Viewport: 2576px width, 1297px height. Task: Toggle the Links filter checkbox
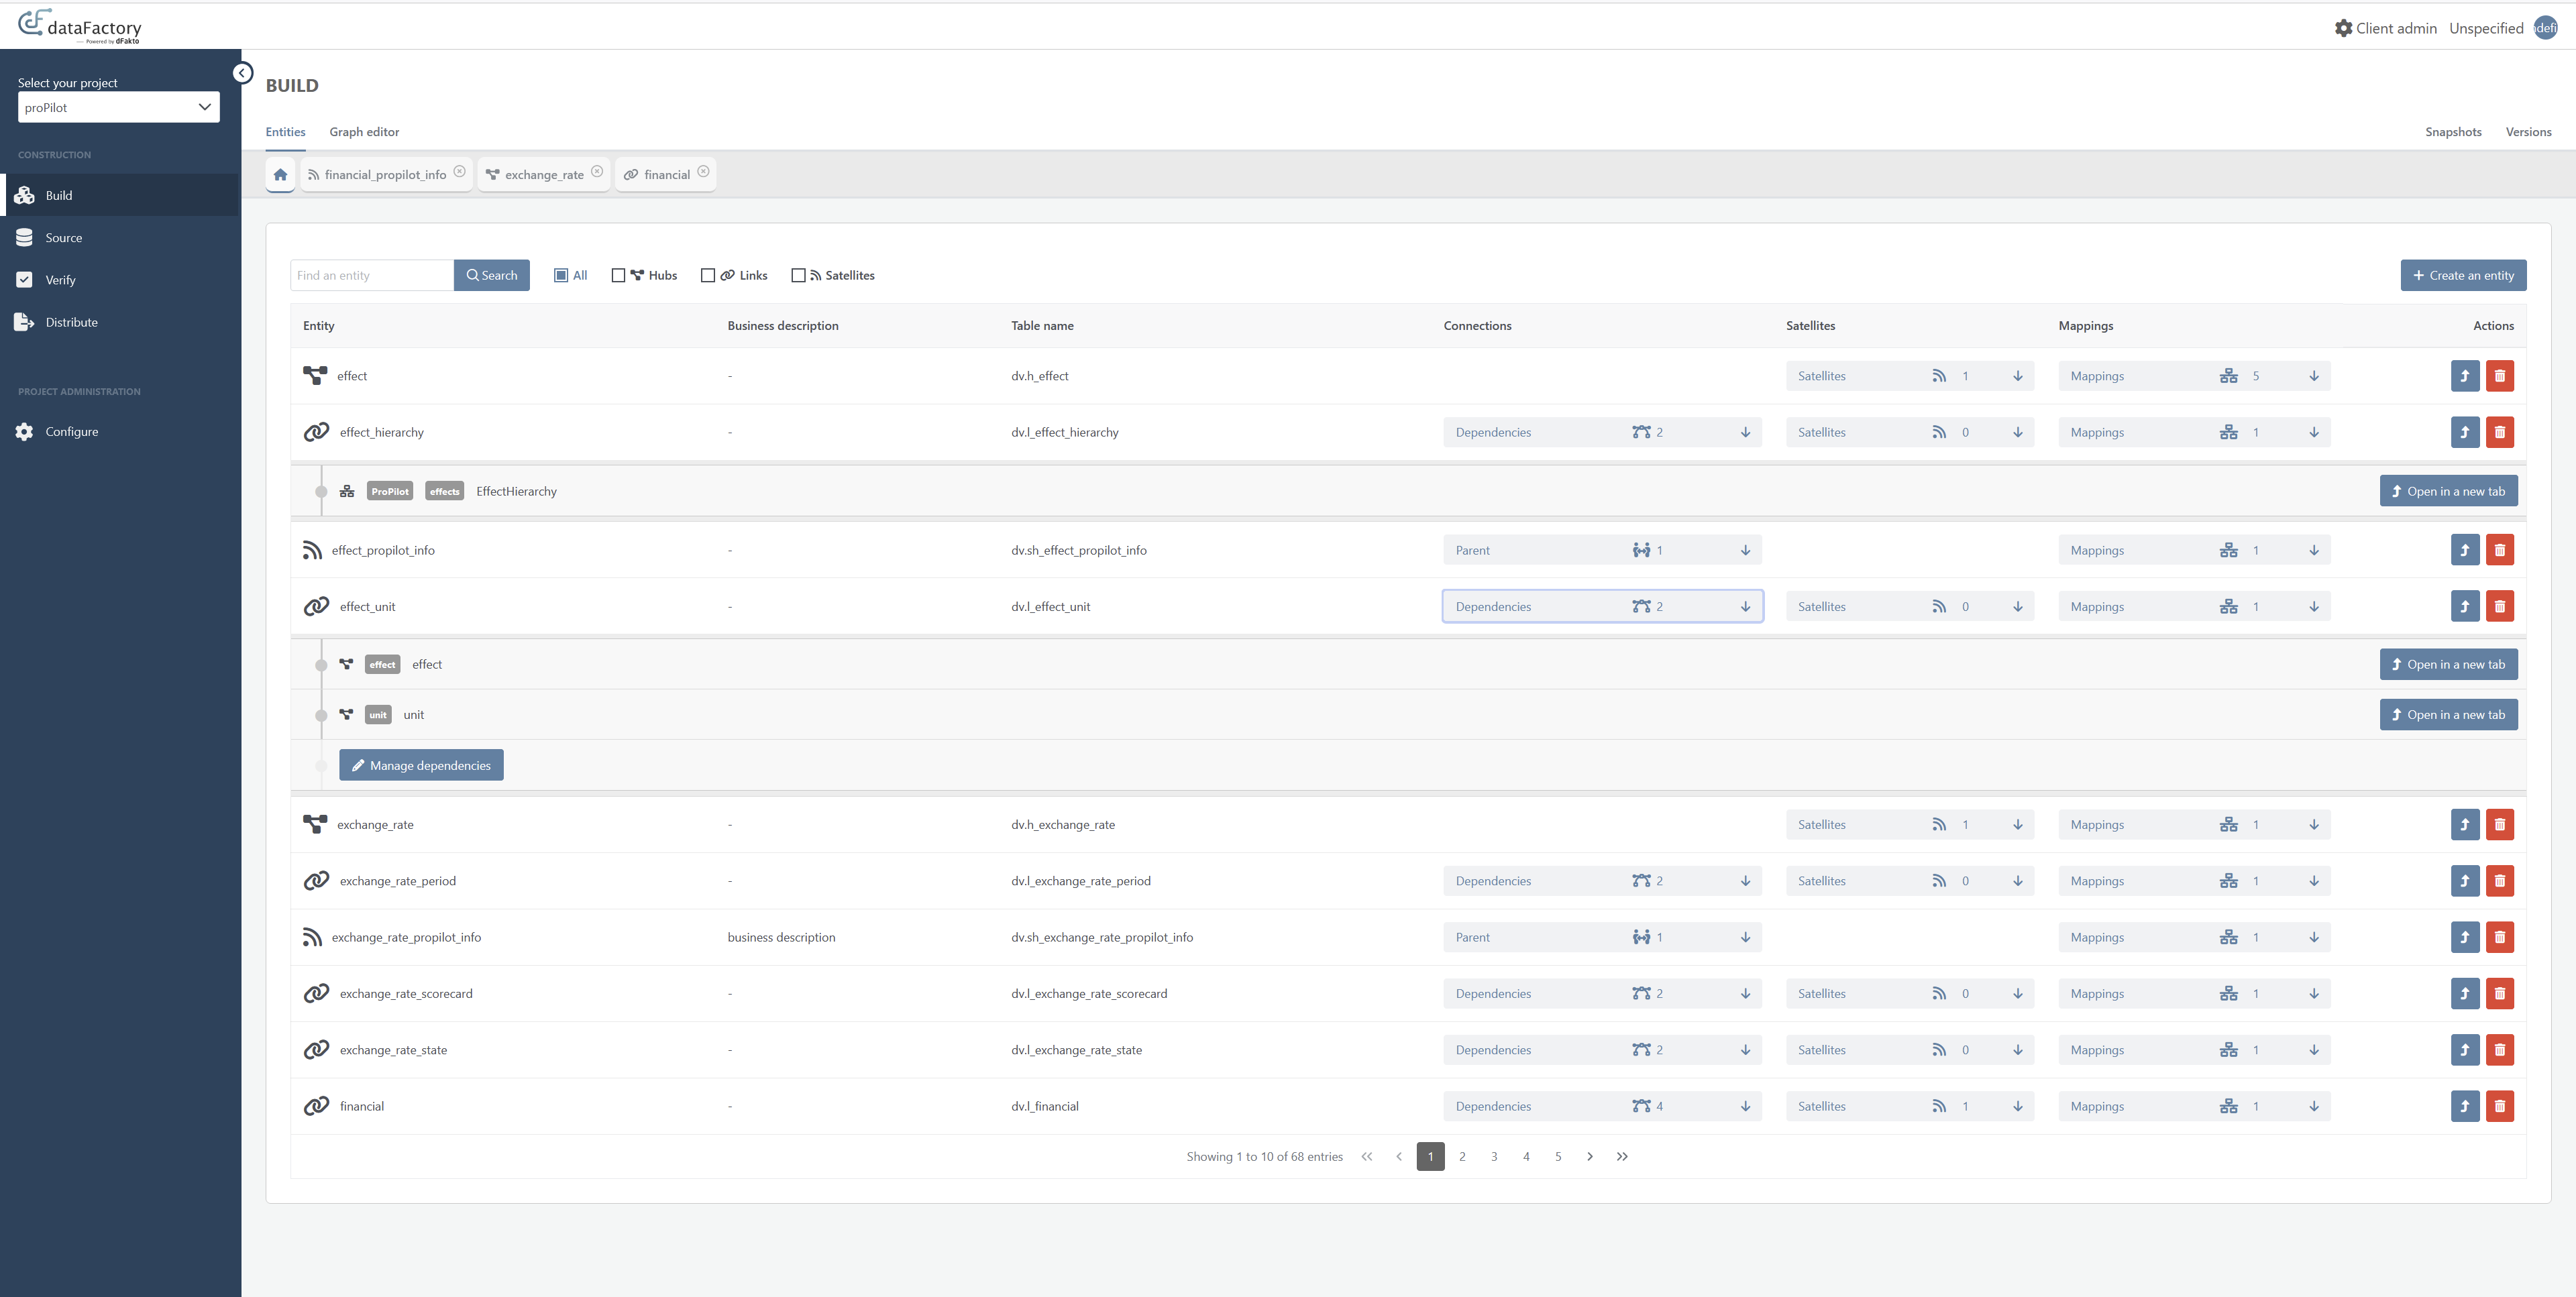point(708,275)
